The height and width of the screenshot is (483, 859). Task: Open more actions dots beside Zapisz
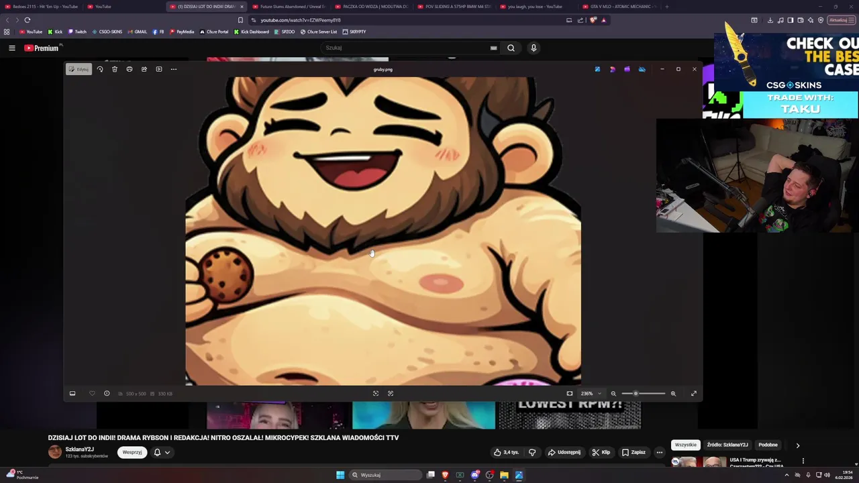click(x=659, y=452)
